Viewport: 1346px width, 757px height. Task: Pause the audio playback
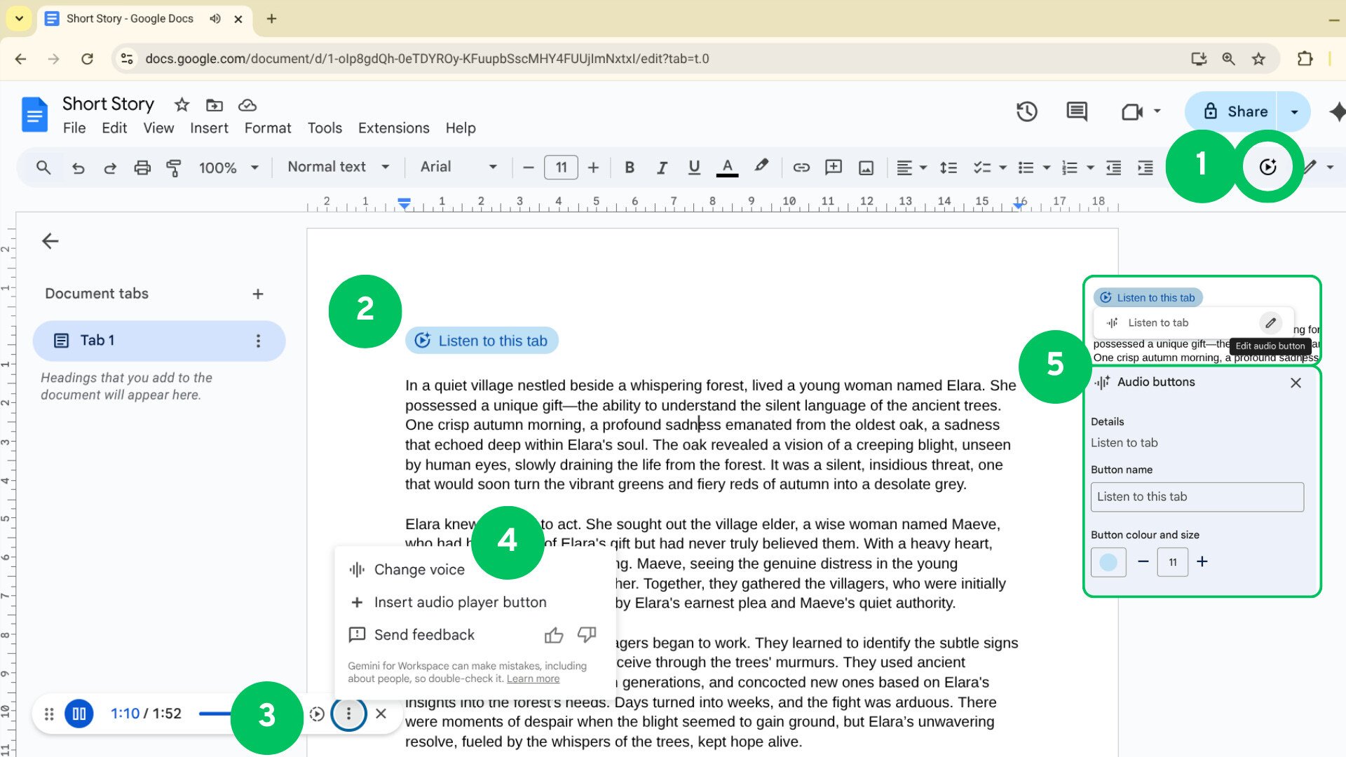point(79,713)
